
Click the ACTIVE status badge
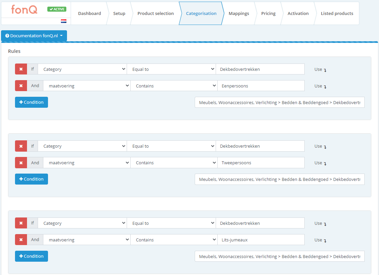coord(56,9)
